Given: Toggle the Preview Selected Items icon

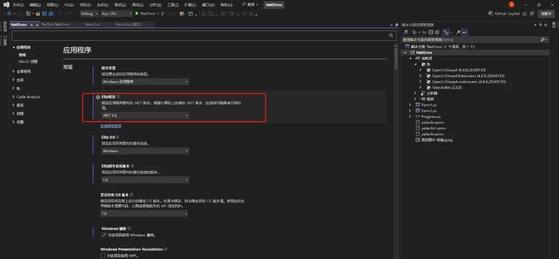Looking at the screenshot, I should [464, 33].
